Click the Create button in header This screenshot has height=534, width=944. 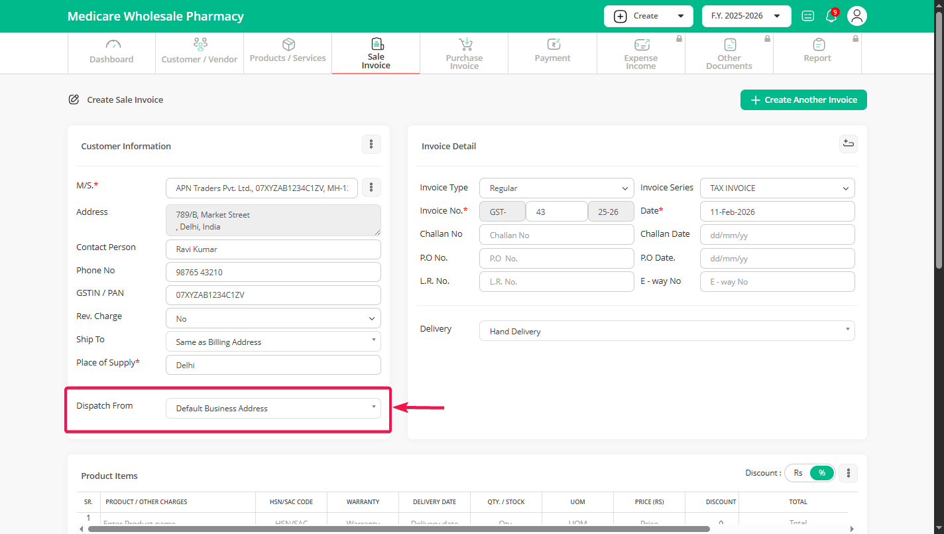648,16
